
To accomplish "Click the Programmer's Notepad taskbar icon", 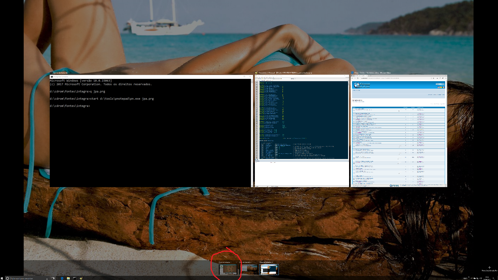I will click(x=81, y=278).
